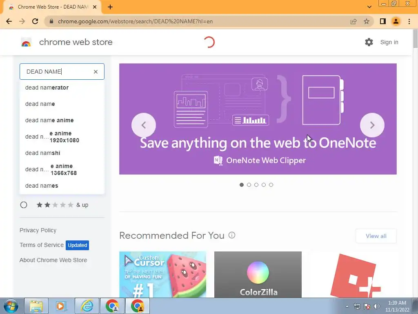Open the web store settings gear
Viewport: 418px width, 314px height.
[x=369, y=42]
